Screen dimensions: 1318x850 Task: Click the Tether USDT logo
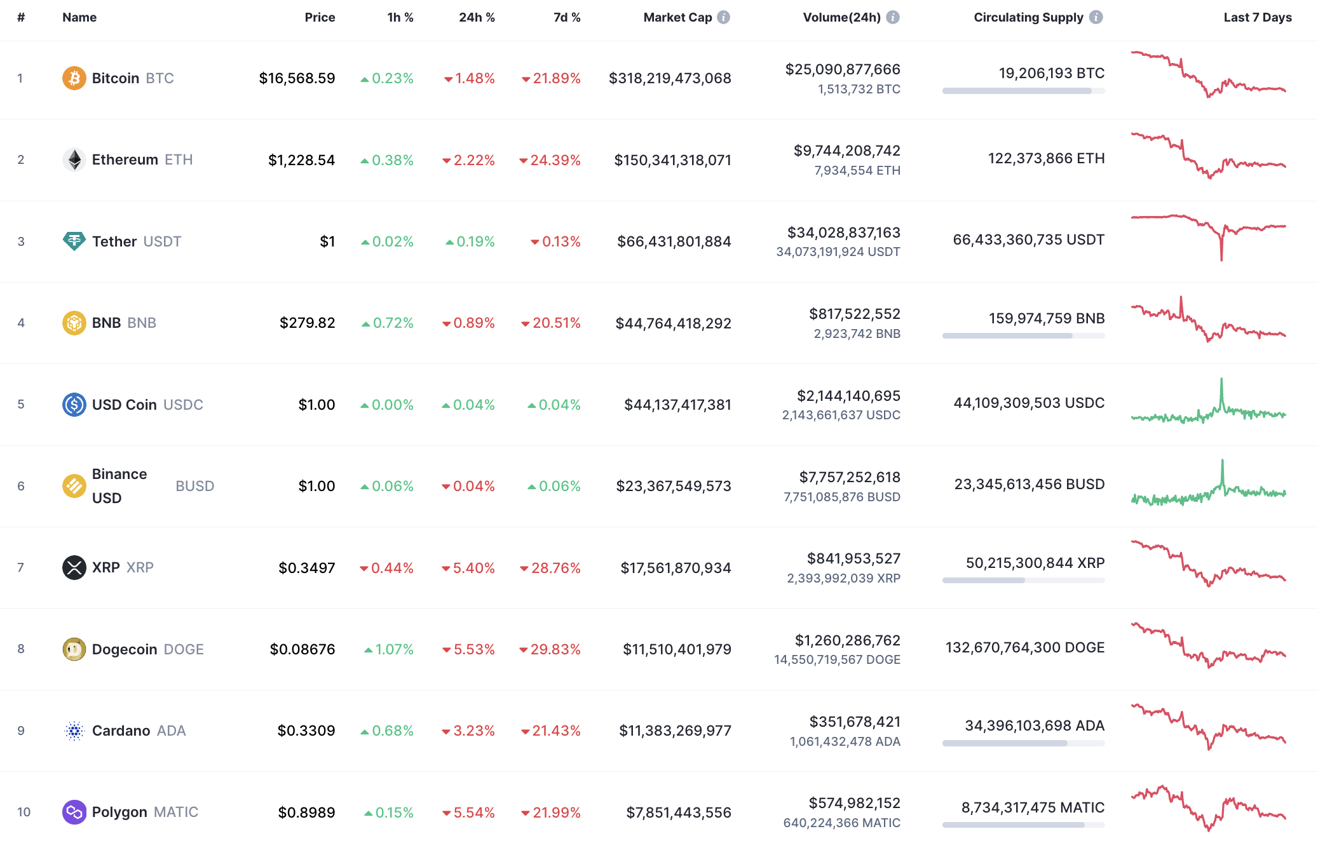(x=74, y=241)
